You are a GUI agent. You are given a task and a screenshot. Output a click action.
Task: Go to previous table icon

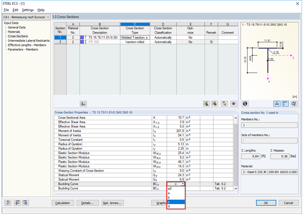17,203
